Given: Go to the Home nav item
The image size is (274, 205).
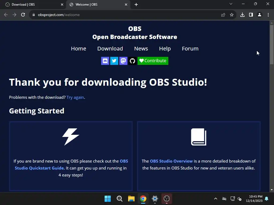Looking at the screenshot, I should click(78, 49).
